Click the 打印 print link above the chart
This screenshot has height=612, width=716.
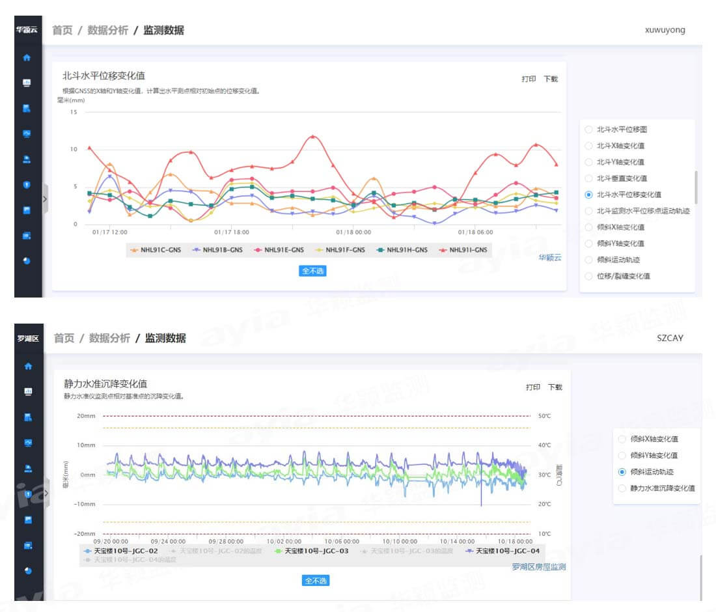[529, 77]
